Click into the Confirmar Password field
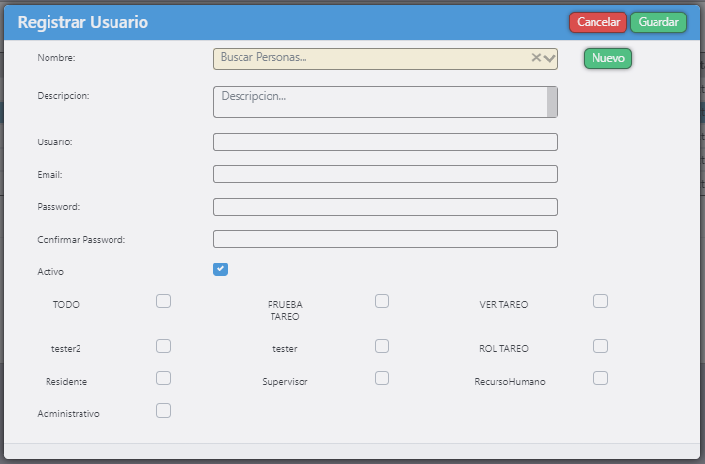 coord(385,238)
